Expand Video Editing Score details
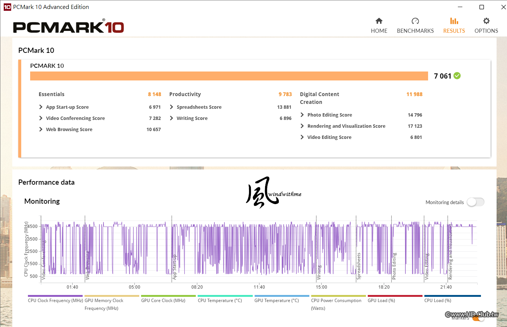This screenshot has height=327, width=507. click(302, 137)
